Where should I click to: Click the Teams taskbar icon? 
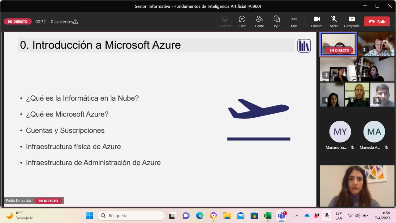click(282, 216)
